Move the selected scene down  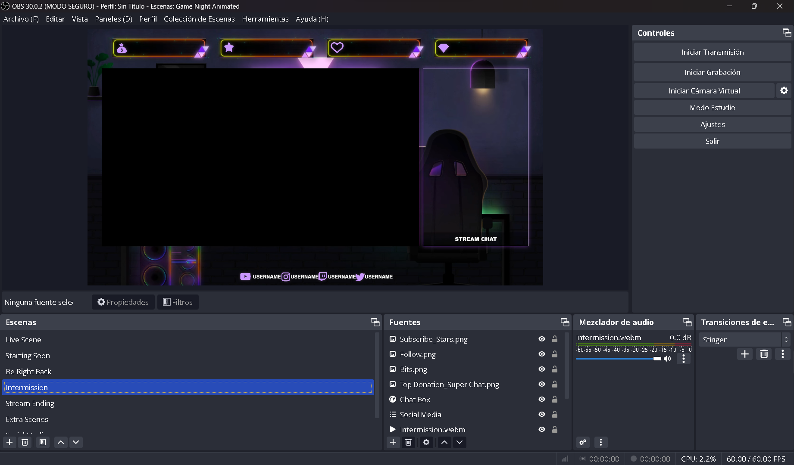pyautogui.click(x=76, y=442)
